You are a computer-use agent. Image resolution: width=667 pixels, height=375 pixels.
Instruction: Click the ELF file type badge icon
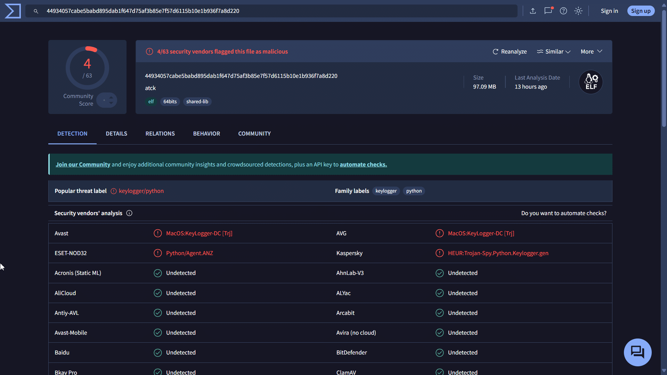click(x=590, y=82)
